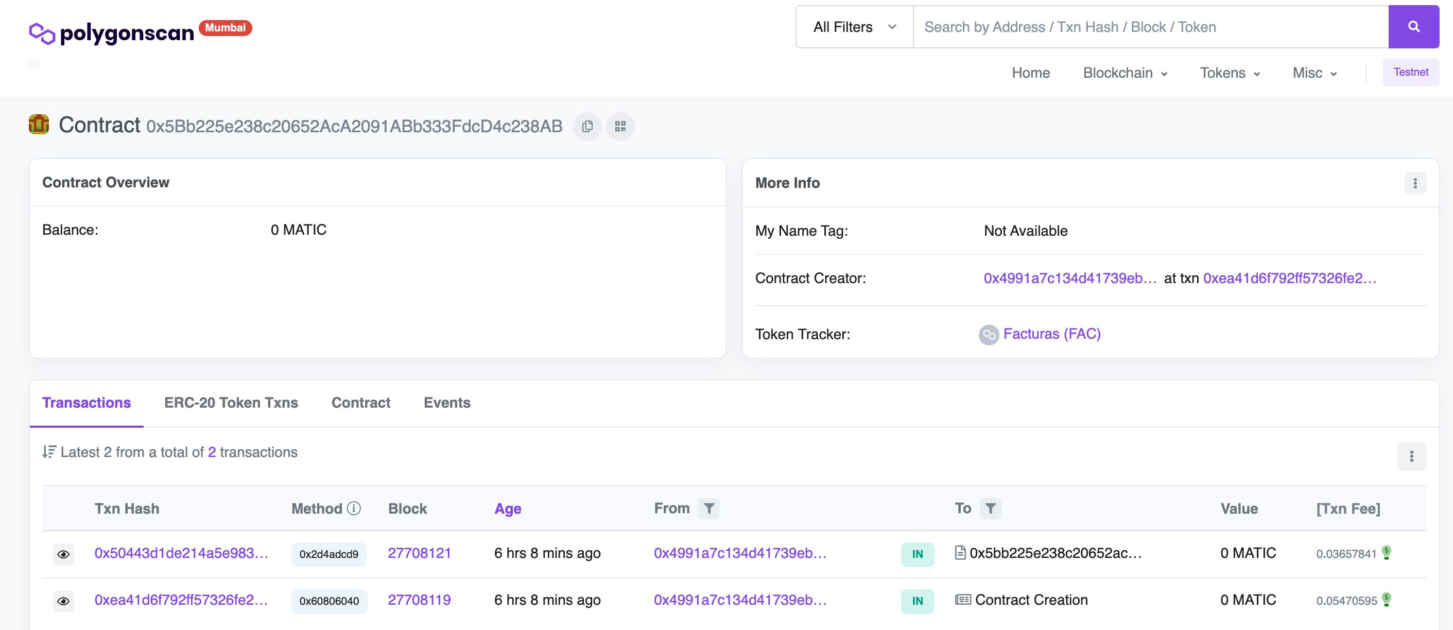Click the Method info icon

[354, 508]
